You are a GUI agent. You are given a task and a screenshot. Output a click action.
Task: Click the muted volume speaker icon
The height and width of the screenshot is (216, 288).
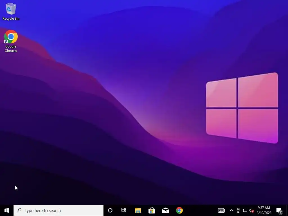tap(252, 210)
